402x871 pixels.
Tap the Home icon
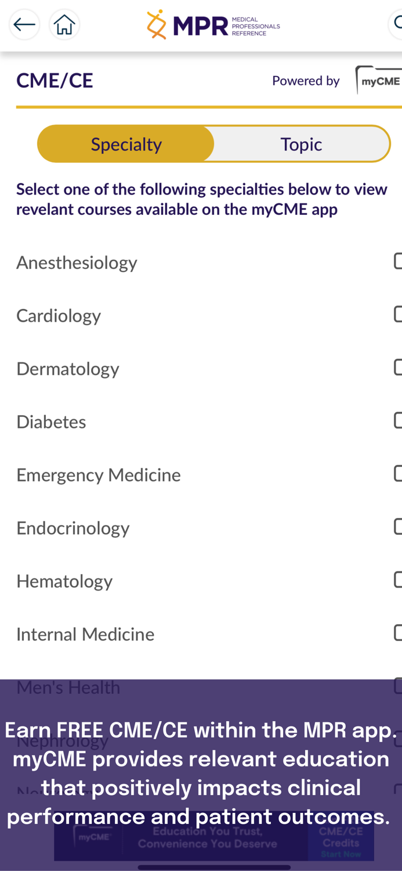64,23
